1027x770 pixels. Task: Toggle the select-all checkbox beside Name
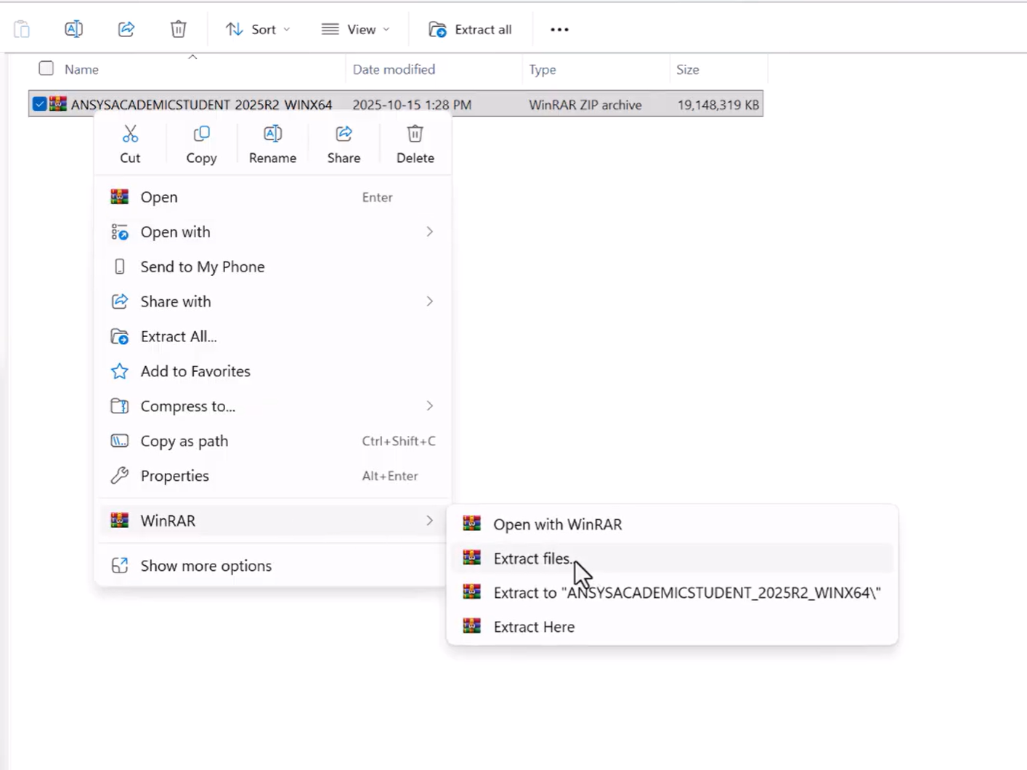pos(46,69)
